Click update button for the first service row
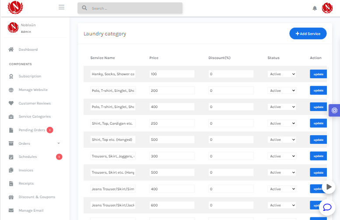 (x=318, y=74)
